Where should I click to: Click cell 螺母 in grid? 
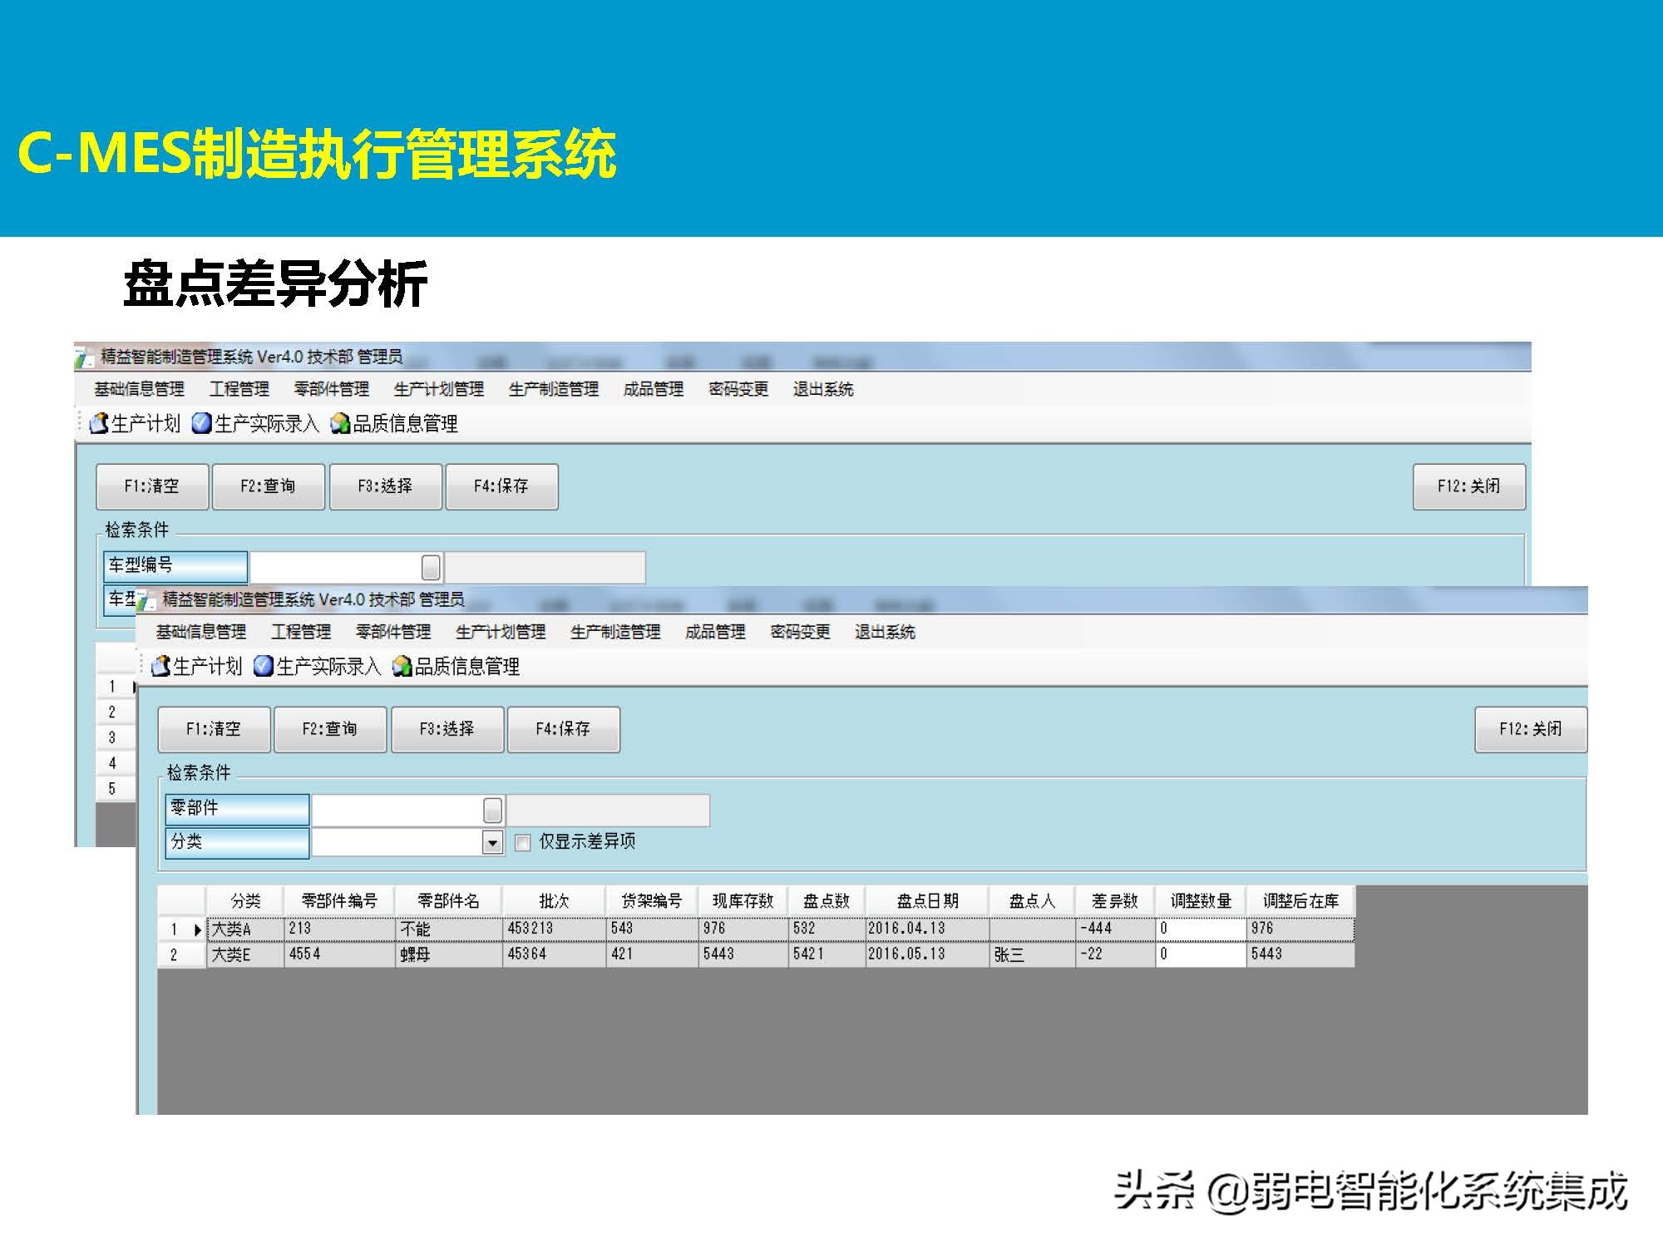pos(450,954)
